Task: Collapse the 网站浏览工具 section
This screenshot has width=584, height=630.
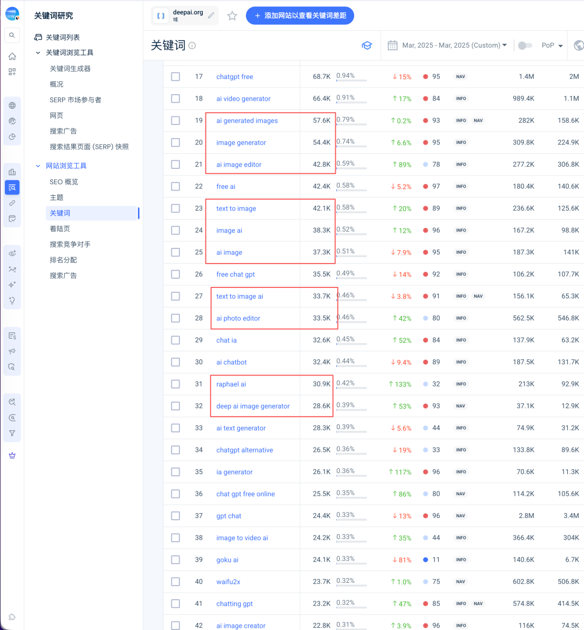Action: point(38,166)
